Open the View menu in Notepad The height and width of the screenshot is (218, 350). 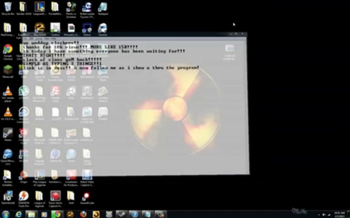[47, 39]
